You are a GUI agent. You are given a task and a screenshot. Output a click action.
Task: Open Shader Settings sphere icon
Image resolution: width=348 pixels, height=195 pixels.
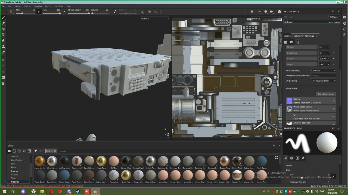(x=345, y=23)
